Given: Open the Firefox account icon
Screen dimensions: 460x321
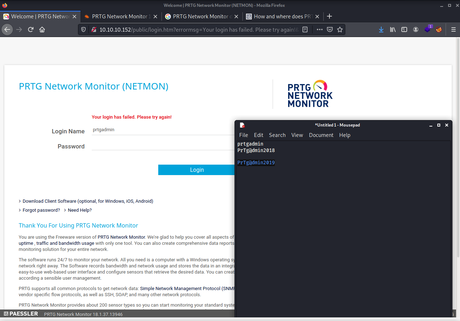Looking at the screenshot, I should (416, 29).
